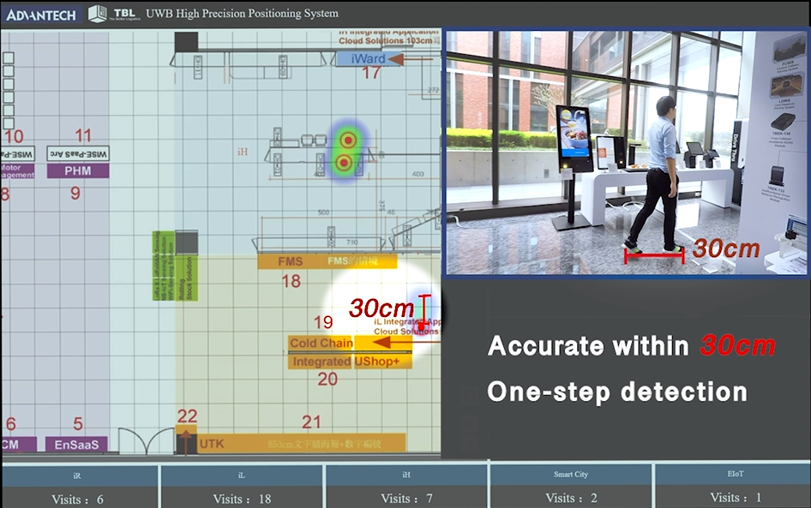The image size is (811, 508).
Task: Select the FMS booth label
Action: [291, 261]
